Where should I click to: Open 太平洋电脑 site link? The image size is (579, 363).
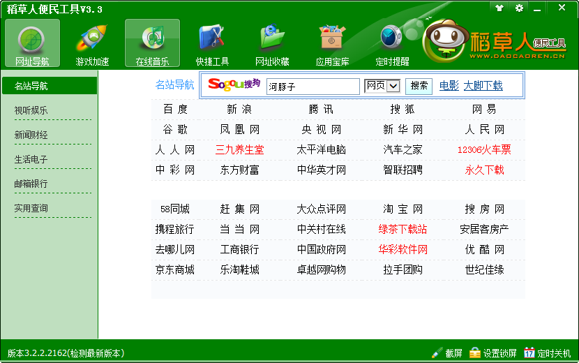[x=321, y=149]
